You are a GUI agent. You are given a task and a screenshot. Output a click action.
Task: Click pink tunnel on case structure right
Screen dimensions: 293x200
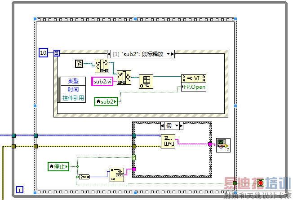click(x=210, y=144)
